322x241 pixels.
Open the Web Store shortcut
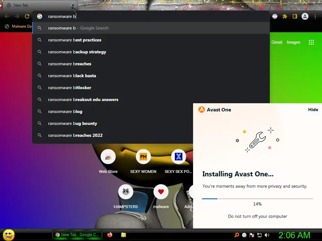(108, 162)
